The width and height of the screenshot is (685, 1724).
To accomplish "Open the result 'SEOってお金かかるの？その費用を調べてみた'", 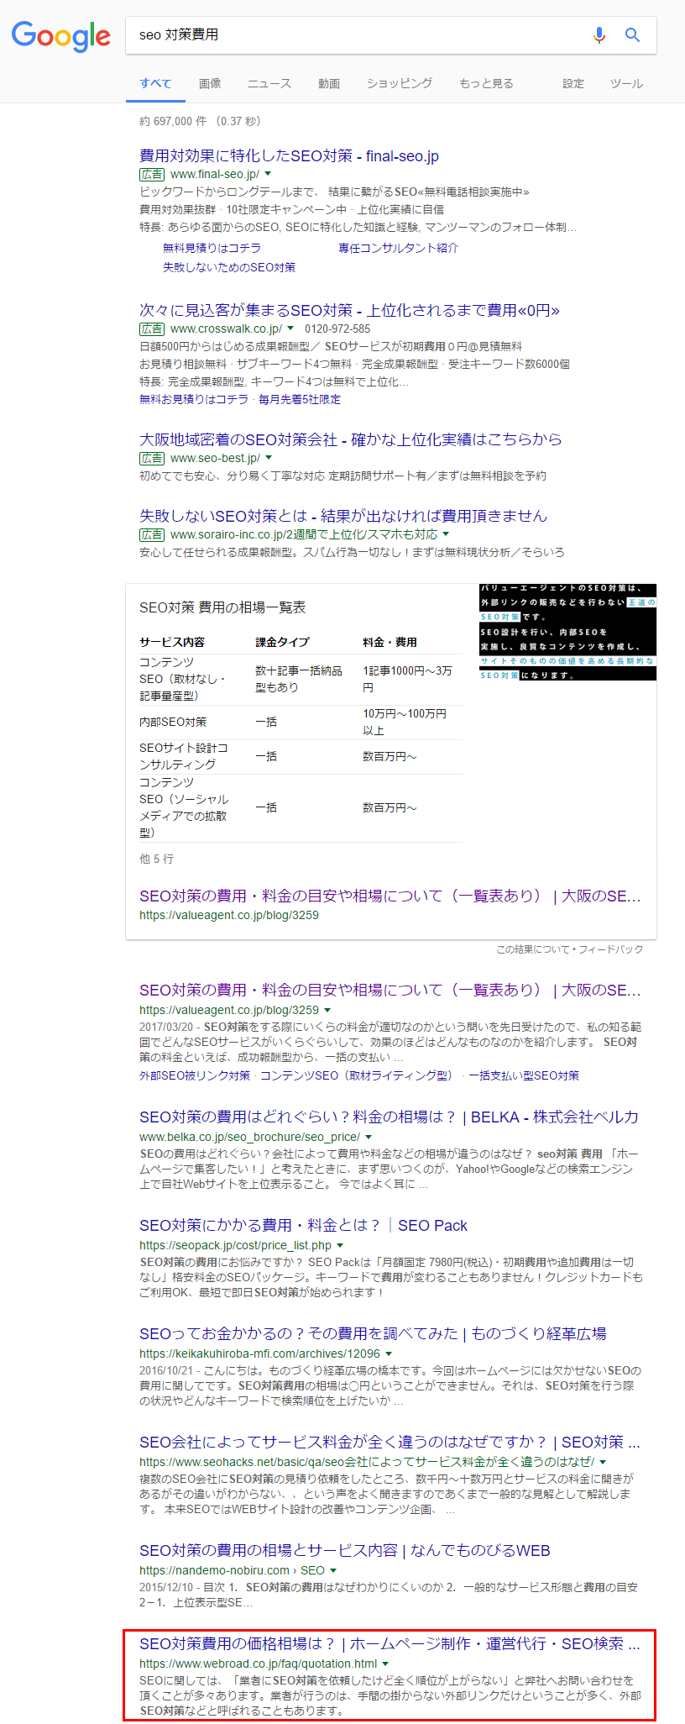I will click(373, 1333).
